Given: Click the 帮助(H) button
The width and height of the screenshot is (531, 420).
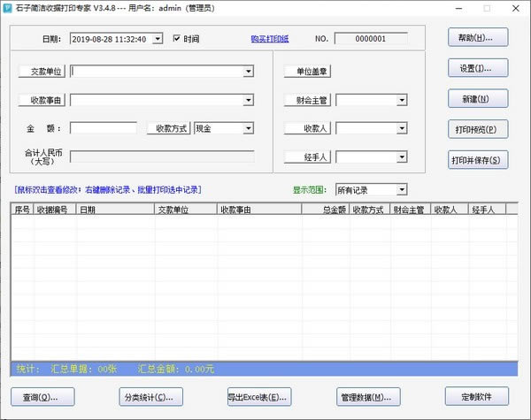Looking at the screenshot, I should click(477, 38).
